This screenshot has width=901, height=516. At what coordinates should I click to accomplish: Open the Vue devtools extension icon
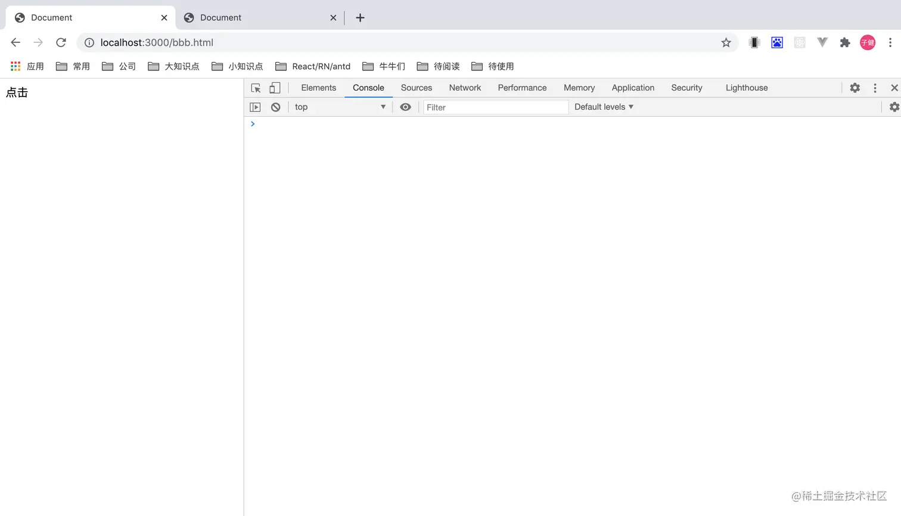coord(822,42)
